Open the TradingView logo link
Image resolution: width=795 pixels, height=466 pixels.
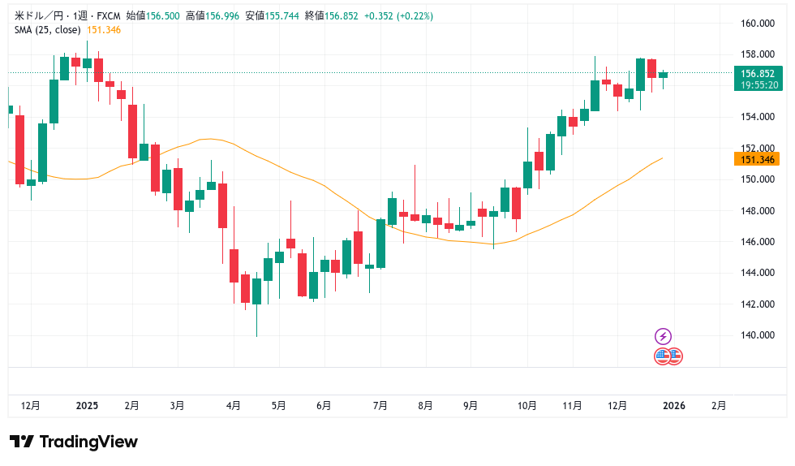(74, 442)
